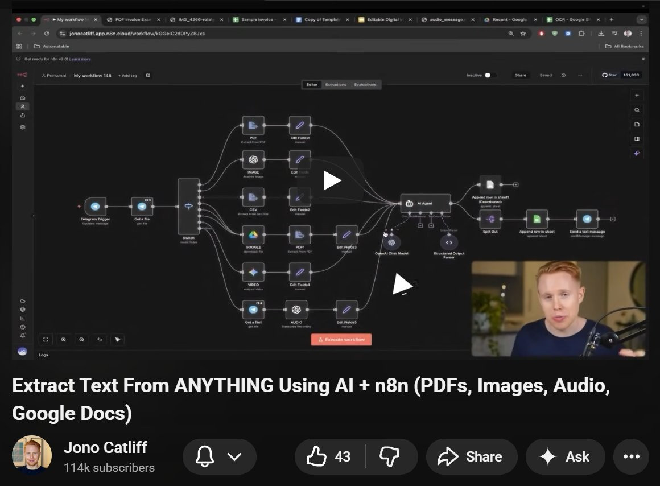Open the Get a file node
The width and height of the screenshot is (660, 486).
tap(142, 207)
